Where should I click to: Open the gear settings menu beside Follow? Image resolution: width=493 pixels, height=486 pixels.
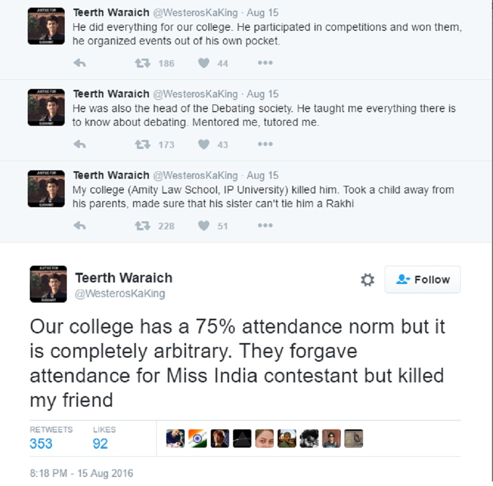367,279
